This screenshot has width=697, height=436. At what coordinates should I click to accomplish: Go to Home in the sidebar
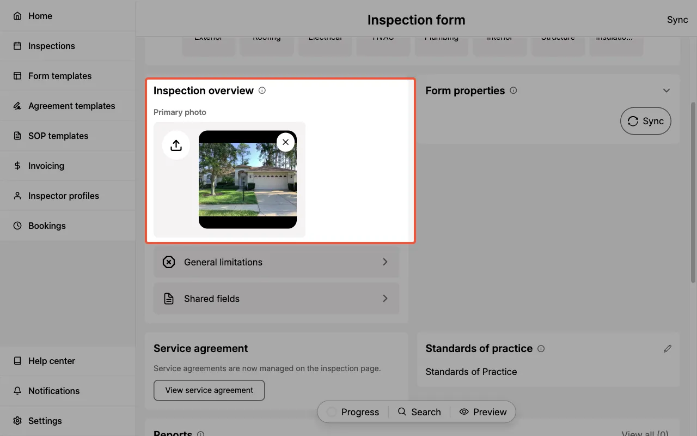[x=68, y=16]
